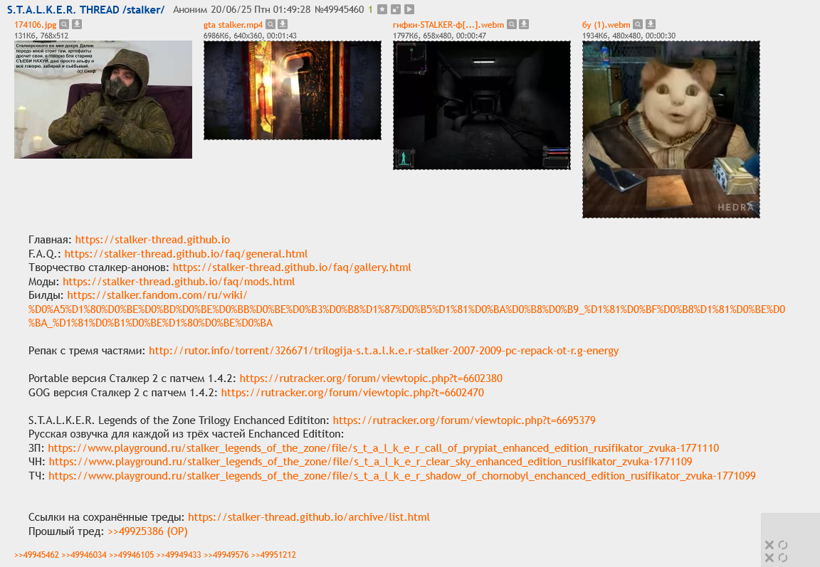Play the gta stalker.mp4 video thumbnail
The width and height of the screenshot is (820, 567).
(293, 90)
